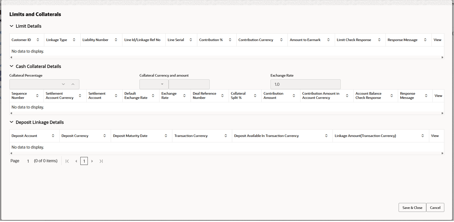Sort Linkage Amount(Transaction Currency) column
This screenshot has height=222, width=454.
click(423, 136)
